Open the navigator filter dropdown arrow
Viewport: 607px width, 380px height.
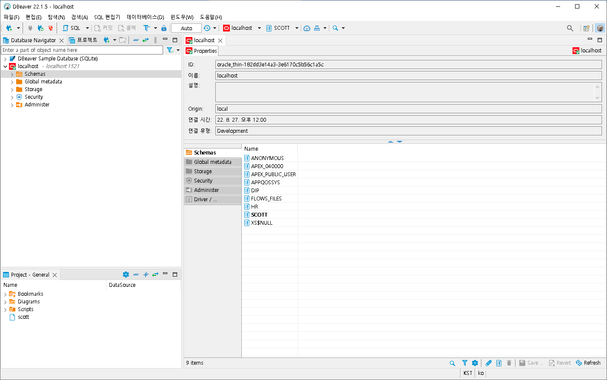[178, 50]
